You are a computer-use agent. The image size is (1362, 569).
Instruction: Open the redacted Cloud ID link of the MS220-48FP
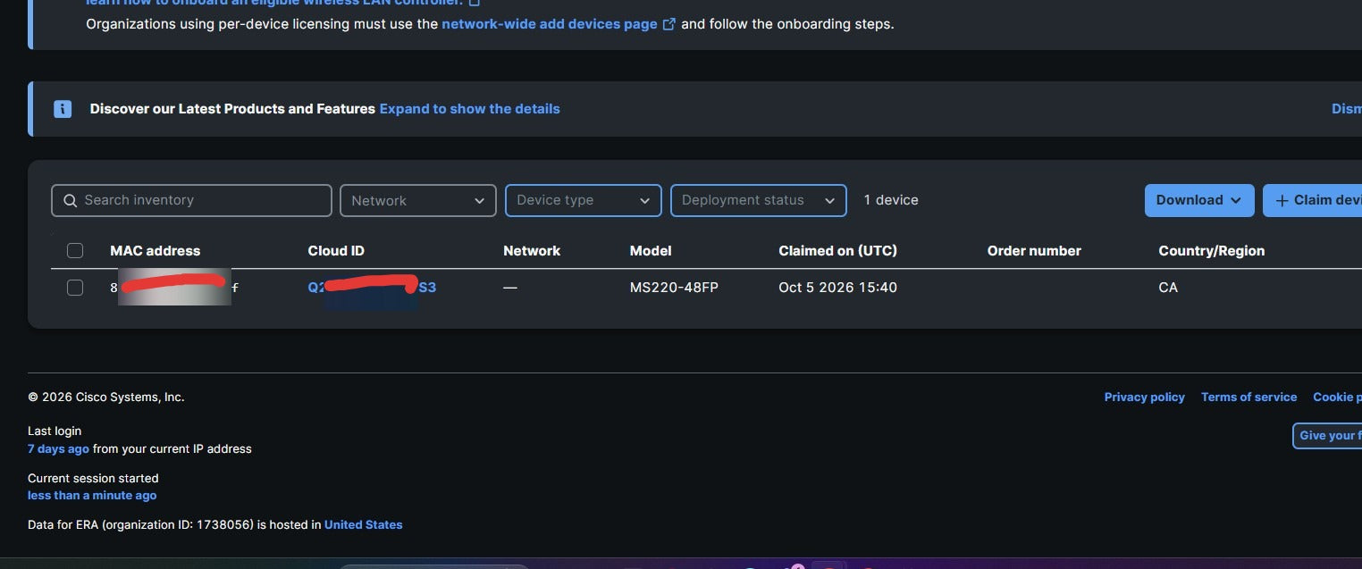tap(372, 288)
